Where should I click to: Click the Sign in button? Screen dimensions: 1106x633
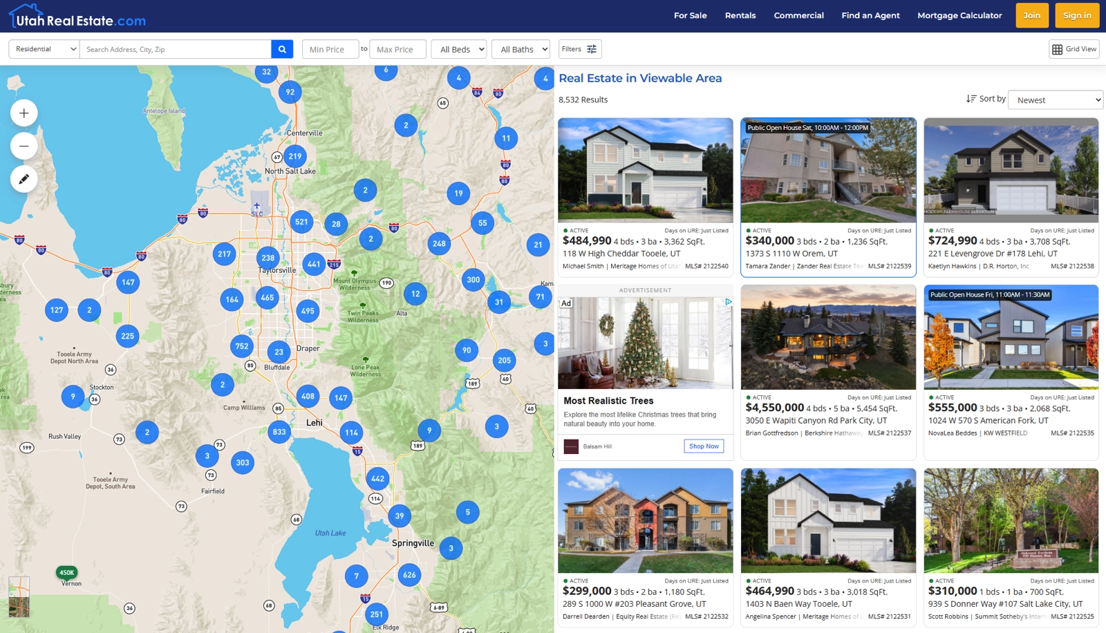coord(1076,15)
